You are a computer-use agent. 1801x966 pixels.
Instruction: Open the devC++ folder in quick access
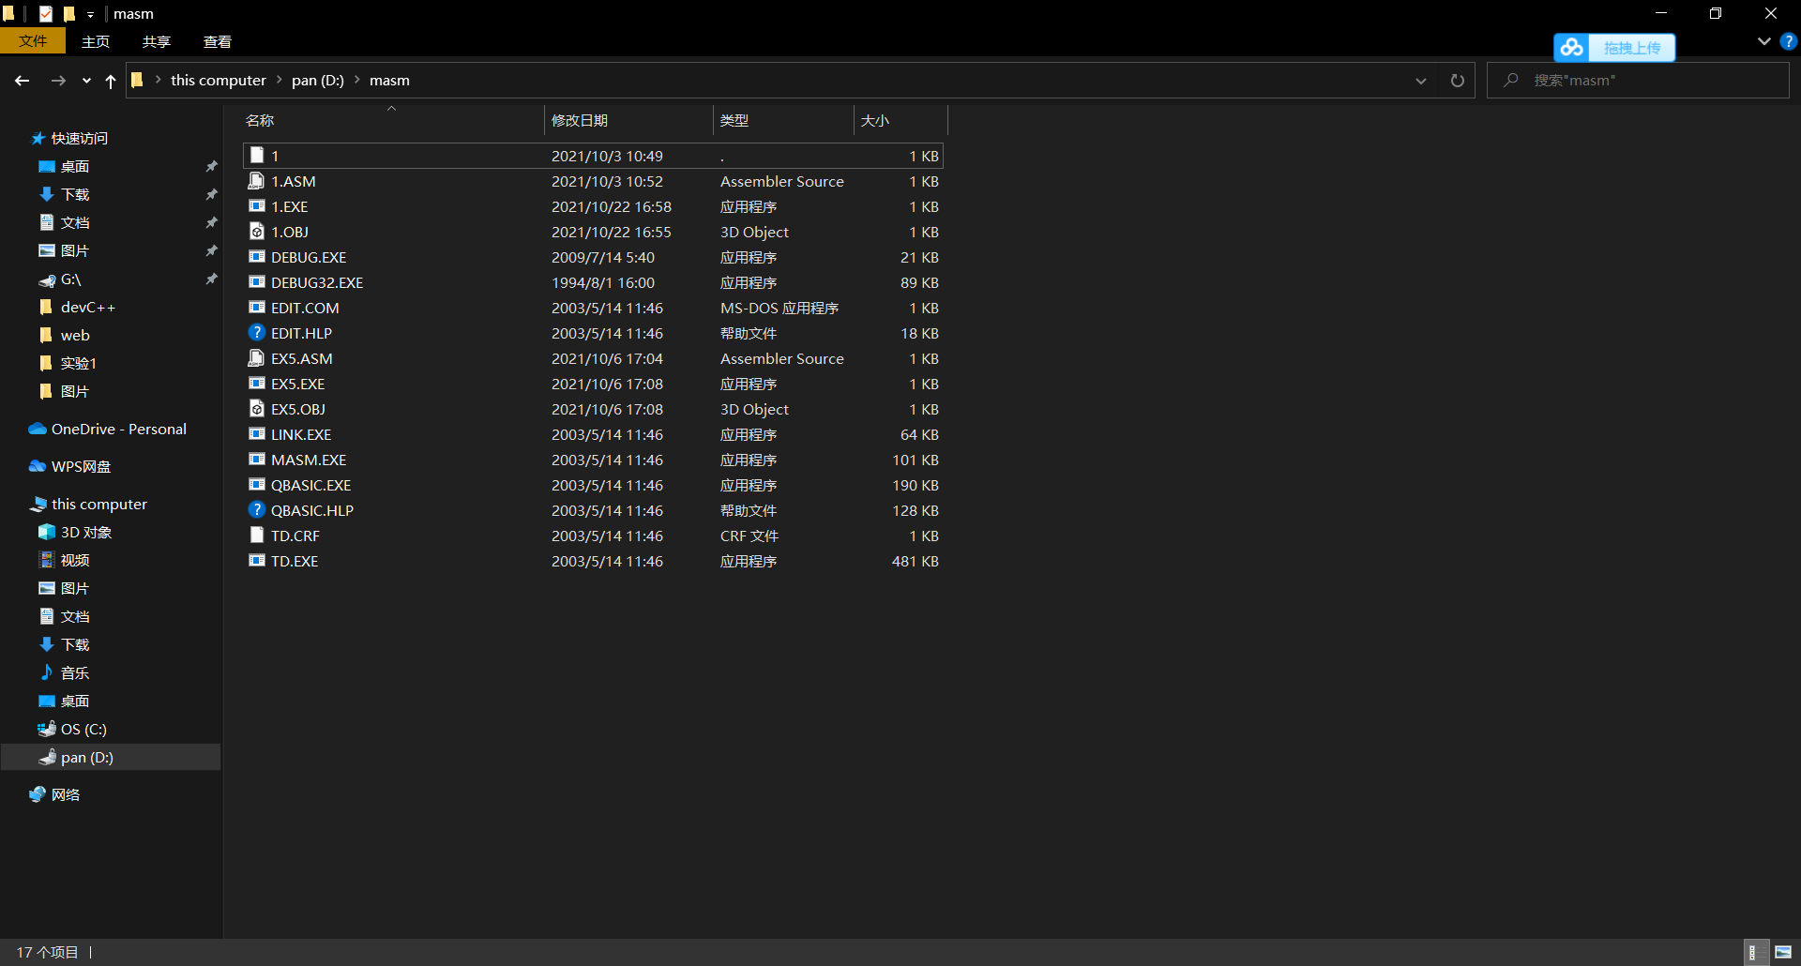(x=88, y=307)
